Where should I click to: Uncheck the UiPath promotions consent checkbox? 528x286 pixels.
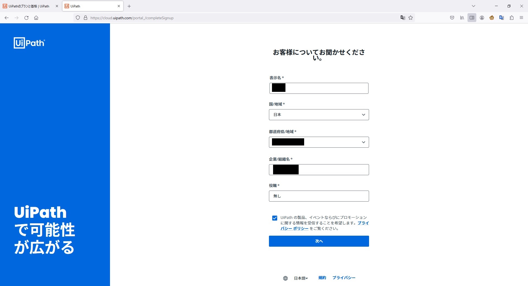pos(275,218)
